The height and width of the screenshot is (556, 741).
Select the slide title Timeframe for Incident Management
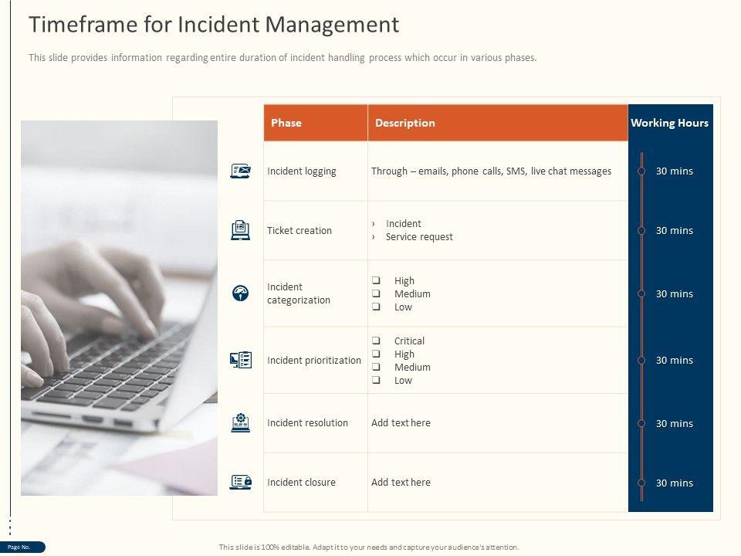214,25
